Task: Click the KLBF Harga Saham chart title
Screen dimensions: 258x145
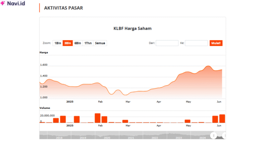Action: click(132, 29)
